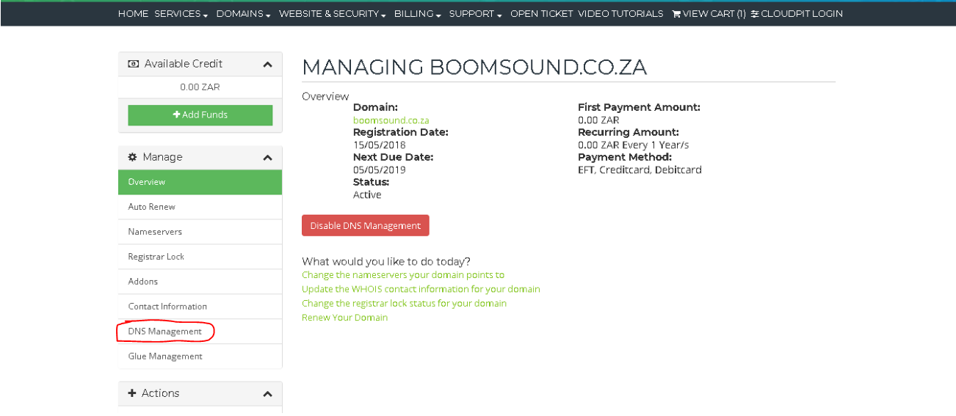This screenshot has height=416, width=956.
Task: Open the Domains dropdown menu
Action: point(244,14)
